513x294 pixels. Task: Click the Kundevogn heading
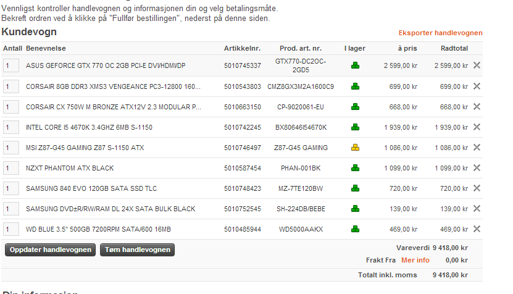click(x=29, y=31)
